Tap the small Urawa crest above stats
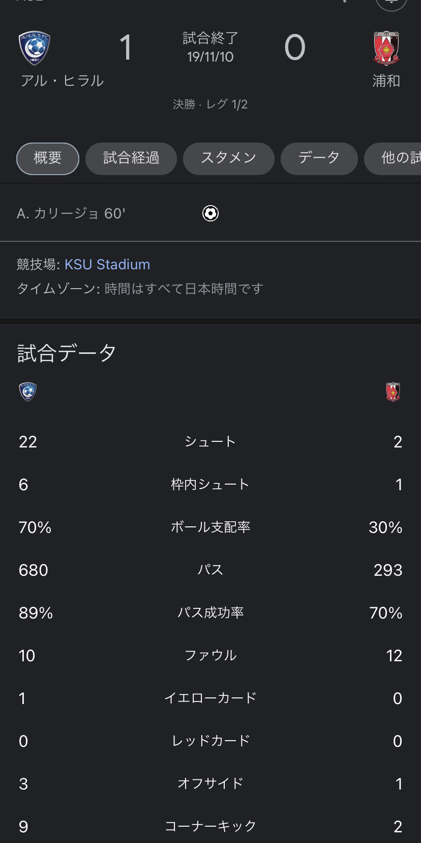The image size is (421, 843). click(393, 391)
